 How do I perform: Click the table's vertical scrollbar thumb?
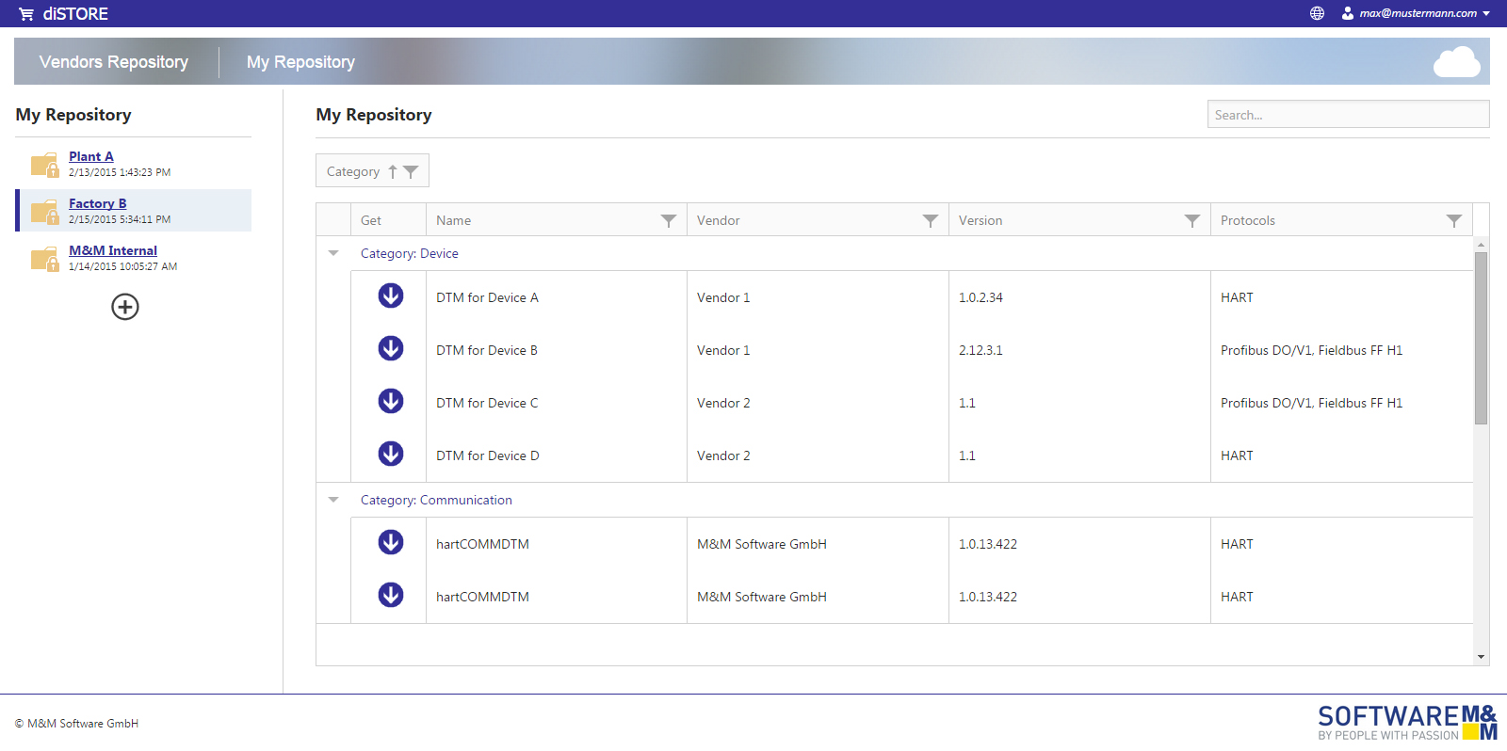pyautogui.click(x=1482, y=337)
